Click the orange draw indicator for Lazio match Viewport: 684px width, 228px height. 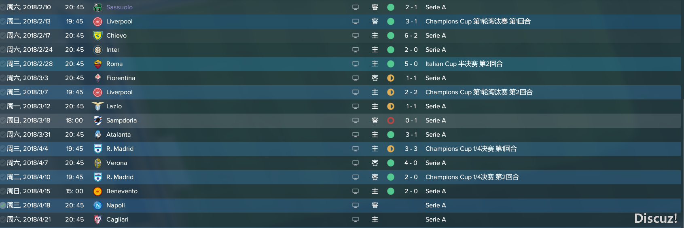pos(391,106)
